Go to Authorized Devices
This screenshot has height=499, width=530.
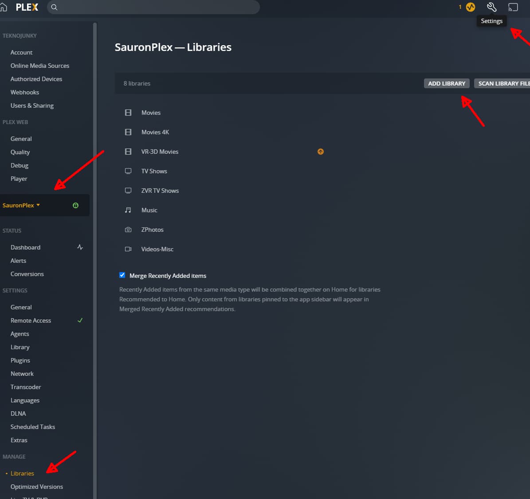[36, 79]
